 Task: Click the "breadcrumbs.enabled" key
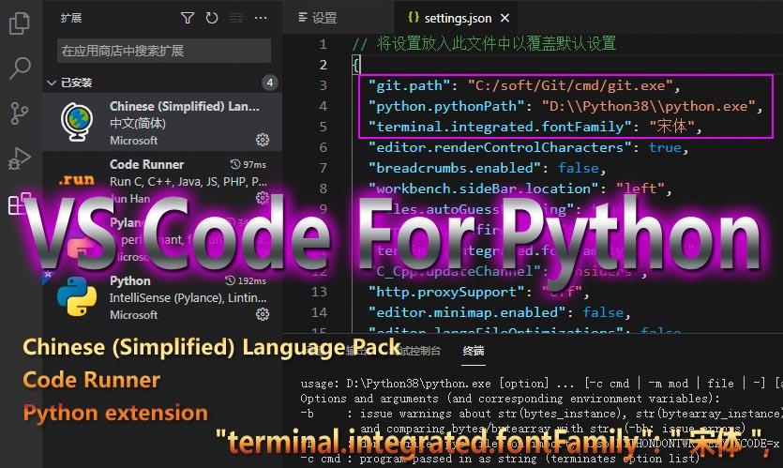tap(455, 168)
